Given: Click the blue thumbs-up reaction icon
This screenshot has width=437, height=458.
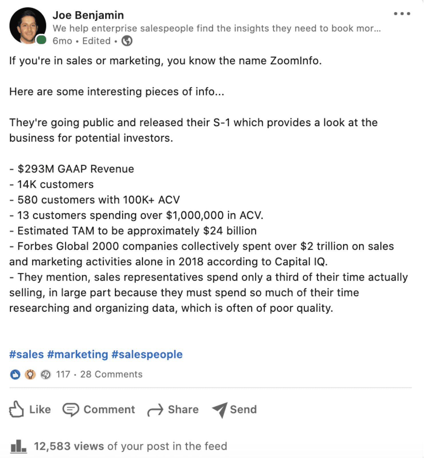Looking at the screenshot, I should [x=15, y=374].
